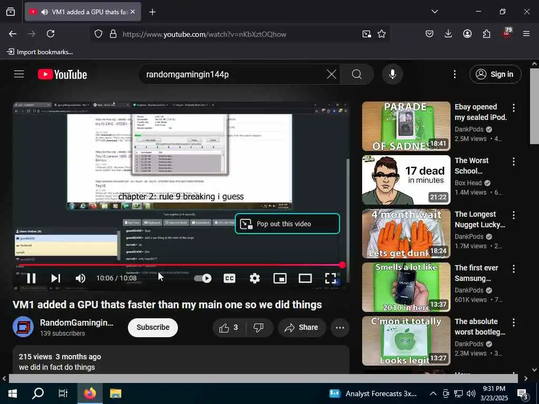Image resolution: width=539 pixels, height=404 pixels.
Task: Open Firefox tracking protection shield
Action: pos(98,34)
